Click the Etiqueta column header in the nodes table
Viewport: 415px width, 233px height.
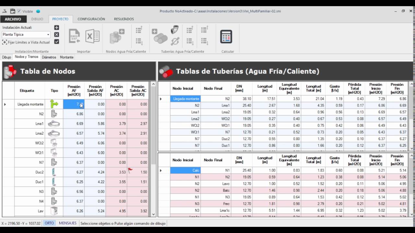[27, 91]
